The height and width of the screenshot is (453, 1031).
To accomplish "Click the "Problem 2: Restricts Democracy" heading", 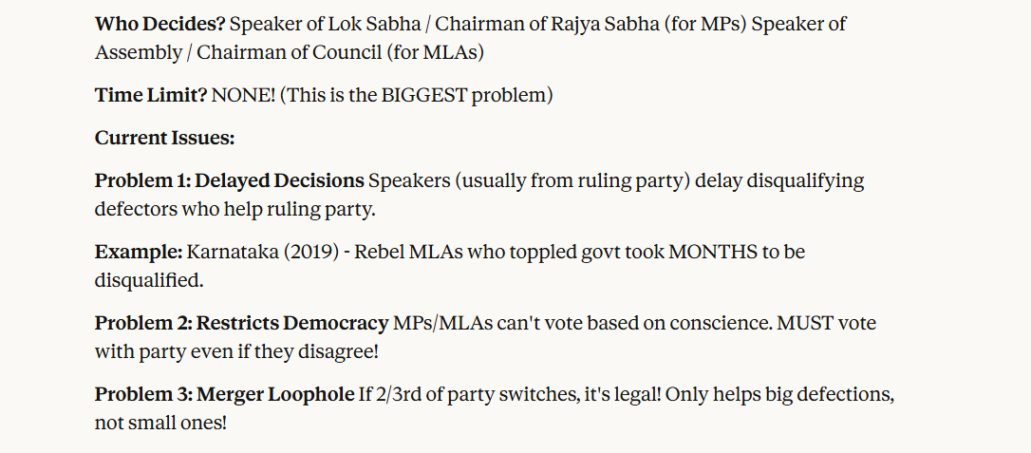I will [x=241, y=323].
